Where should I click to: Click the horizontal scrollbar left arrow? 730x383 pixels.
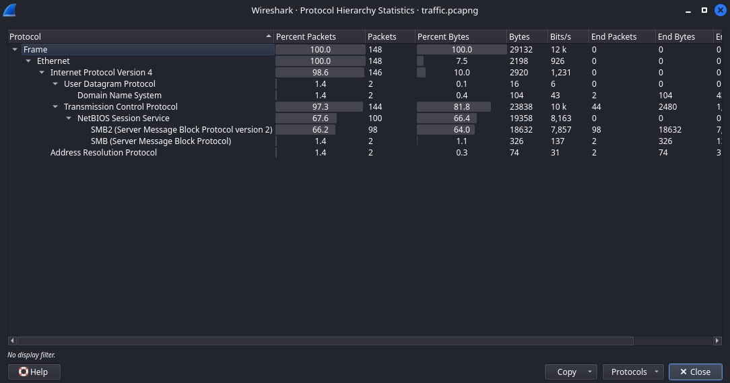[12, 341]
